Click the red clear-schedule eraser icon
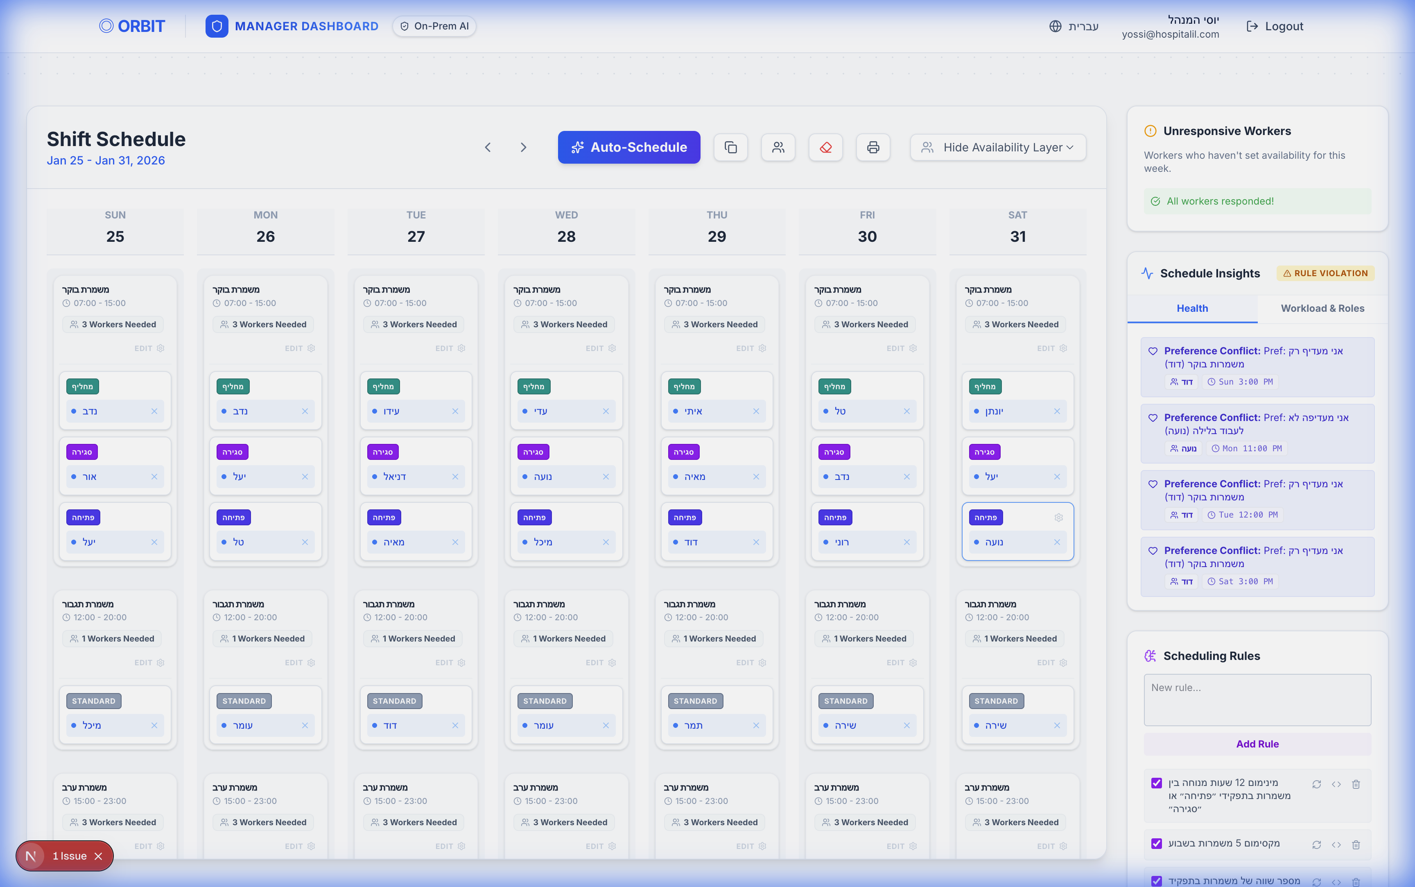Image resolution: width=1415 pixels, height=887 pixels. (x=825, y=147)
